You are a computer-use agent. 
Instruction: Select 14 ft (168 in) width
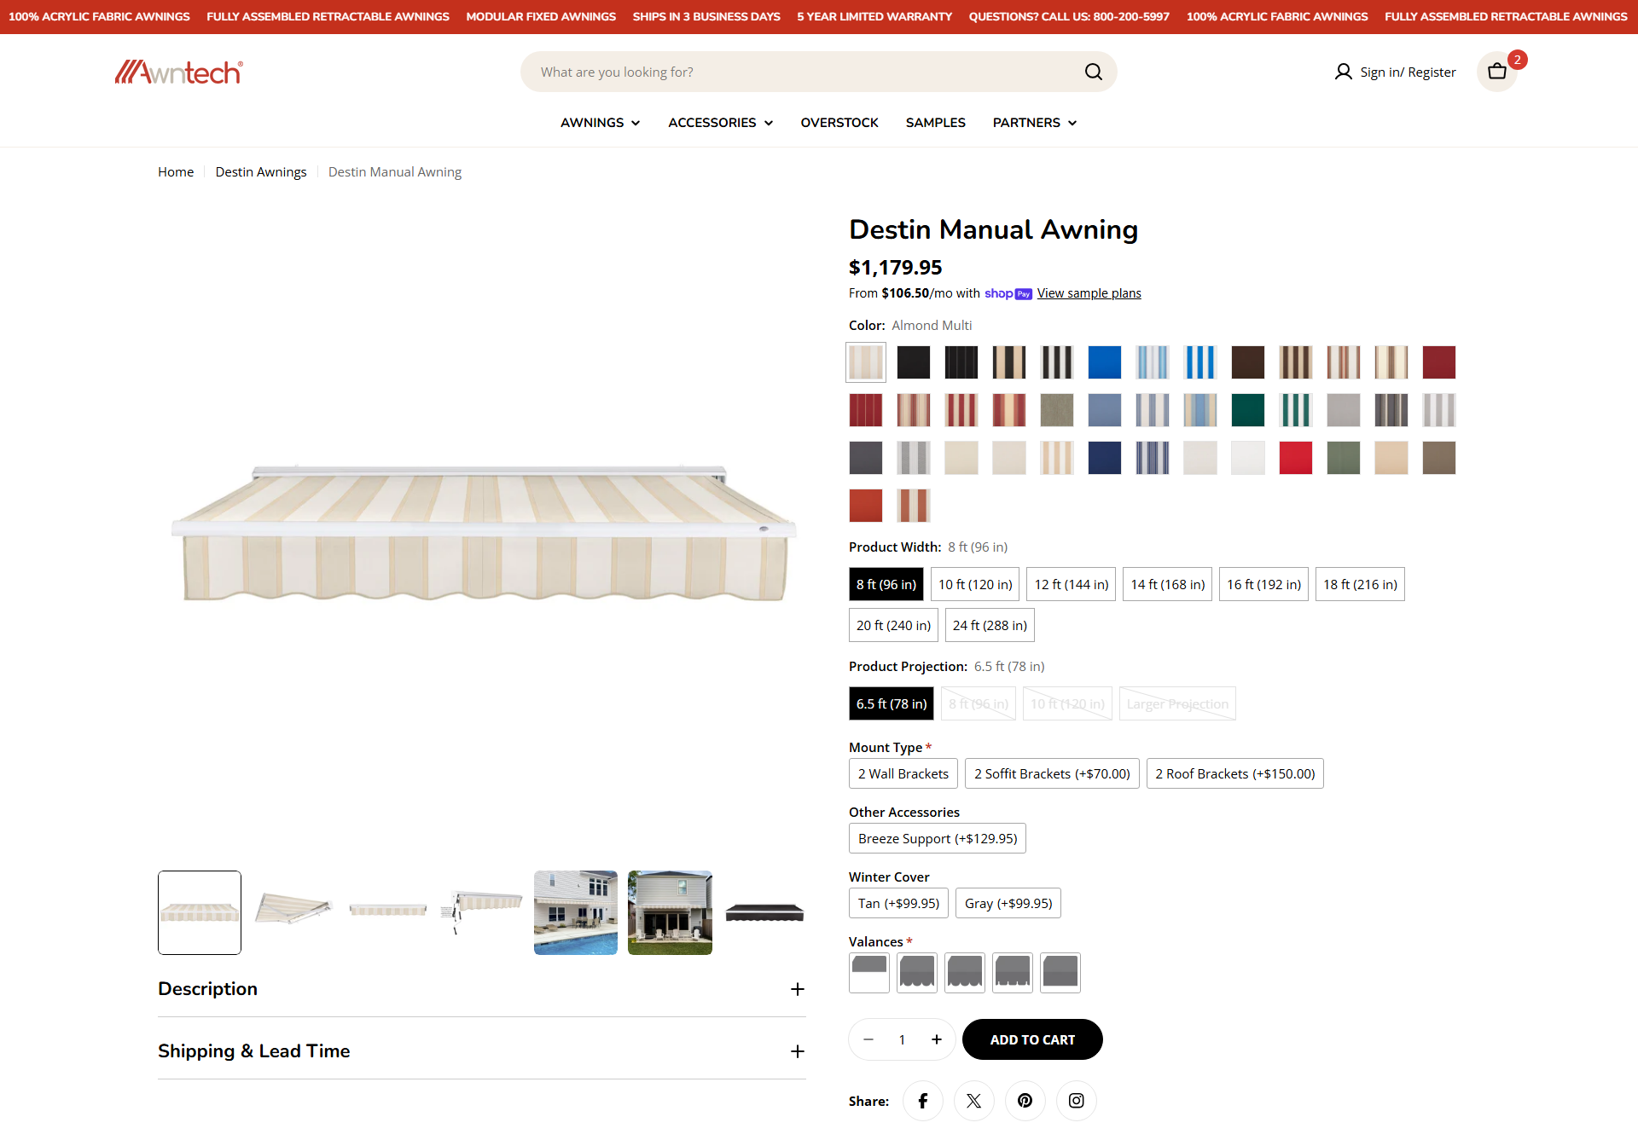pyautogui.click(x=1168, y=584)
